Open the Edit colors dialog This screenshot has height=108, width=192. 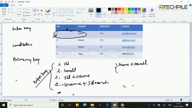144,13
